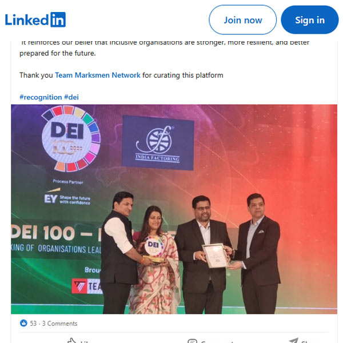Image resolution: width=343 pixels, height=343 pixels.
Task: Click the circular DEI 100 badge in photo
Action: (71, 139)
